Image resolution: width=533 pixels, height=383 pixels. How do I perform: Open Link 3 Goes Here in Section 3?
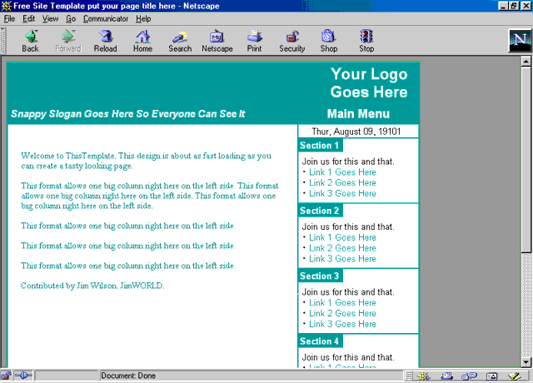[342, 324]
